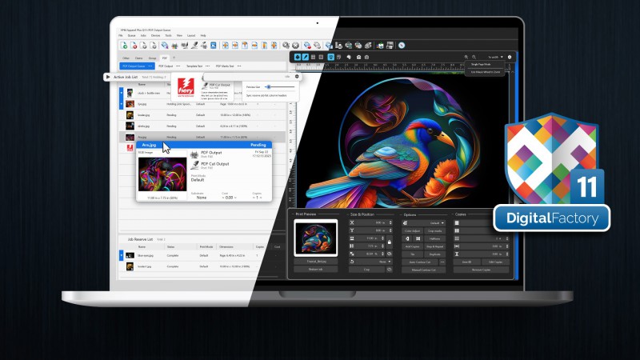The image size is (640, 360).
Task: Open preview settings gear in dark toolbar
Action: 510,57
